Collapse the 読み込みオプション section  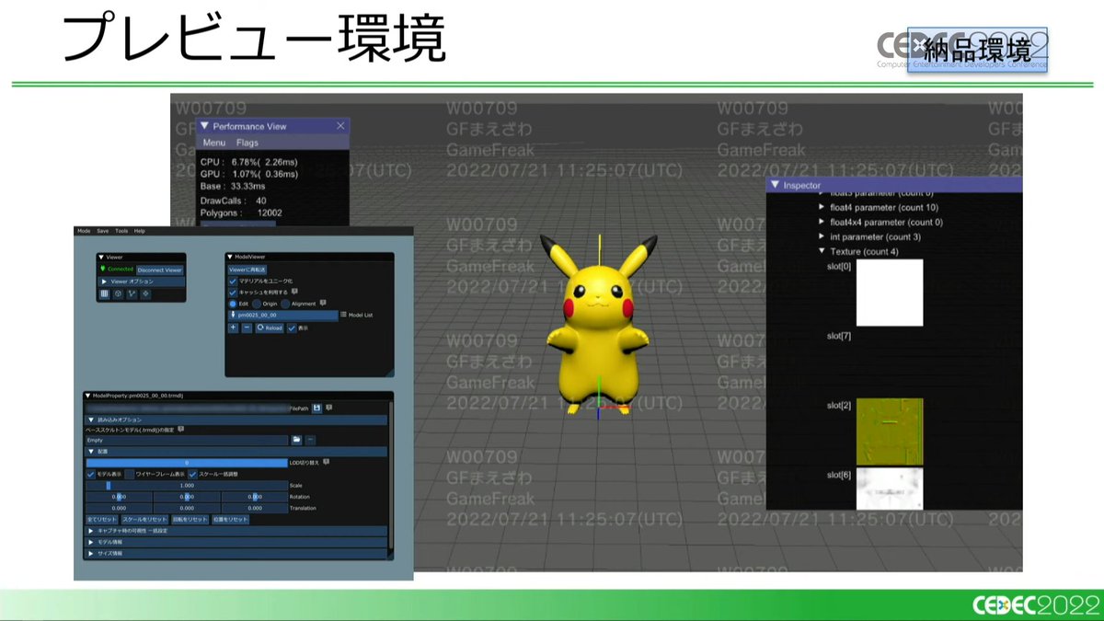click(x=236, y=420)
